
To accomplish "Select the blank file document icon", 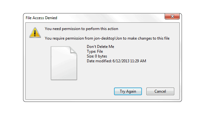I will click(x=64, y=63).
